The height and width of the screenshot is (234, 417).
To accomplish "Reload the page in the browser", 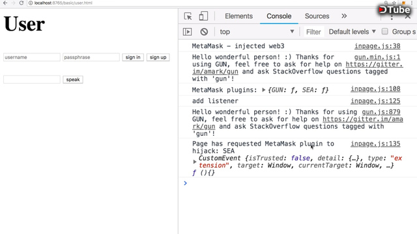I will coord(22,3).
